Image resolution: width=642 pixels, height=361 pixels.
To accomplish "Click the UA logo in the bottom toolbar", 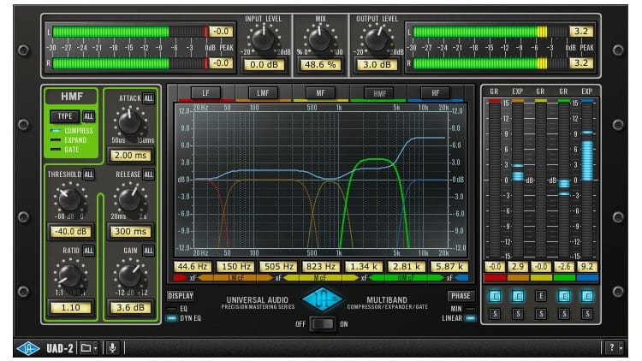I will click(28, 348).
